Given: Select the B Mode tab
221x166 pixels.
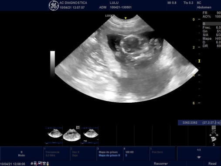Looking at the screenshot, I should pyautogui.click(x=21, y=154).
